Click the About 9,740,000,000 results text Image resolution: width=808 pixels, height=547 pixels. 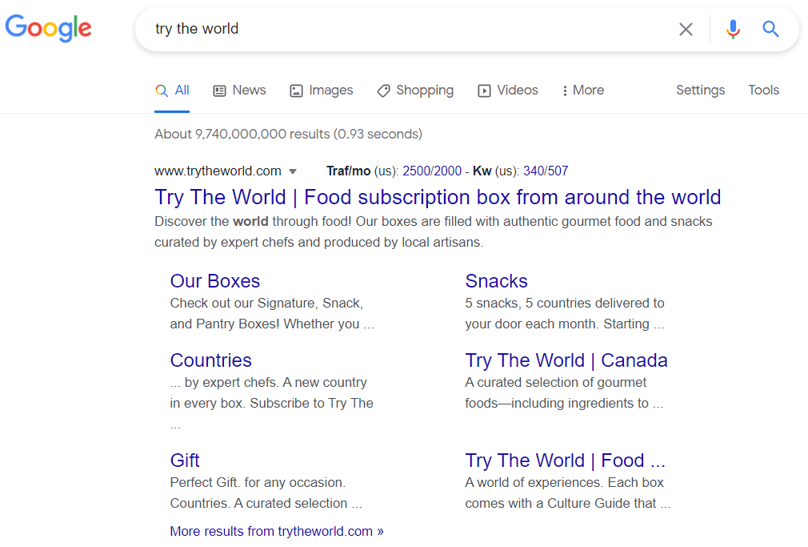289,135
